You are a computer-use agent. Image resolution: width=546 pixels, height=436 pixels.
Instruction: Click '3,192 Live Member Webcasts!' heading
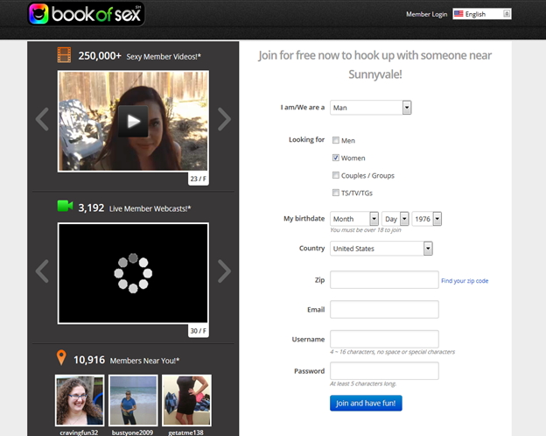click(x=135, y=208)
